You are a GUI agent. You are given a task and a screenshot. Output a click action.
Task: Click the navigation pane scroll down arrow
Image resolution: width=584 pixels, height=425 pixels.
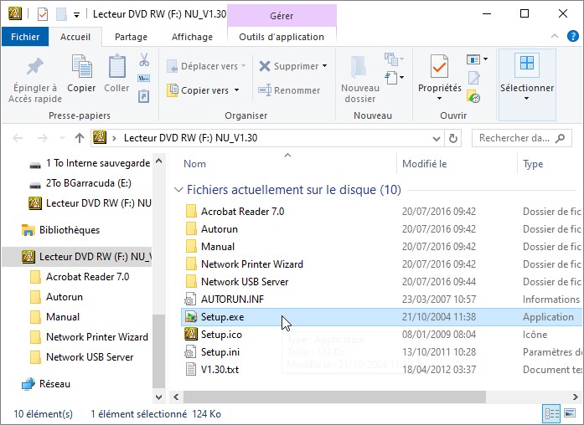point(159,397)
